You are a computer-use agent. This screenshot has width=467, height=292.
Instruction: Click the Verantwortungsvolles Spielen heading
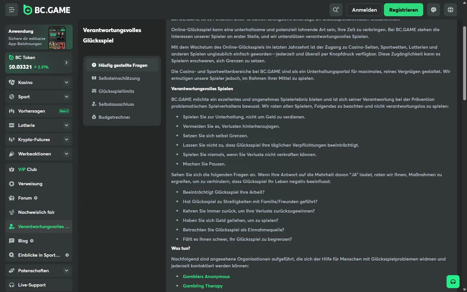coord(202,89)
